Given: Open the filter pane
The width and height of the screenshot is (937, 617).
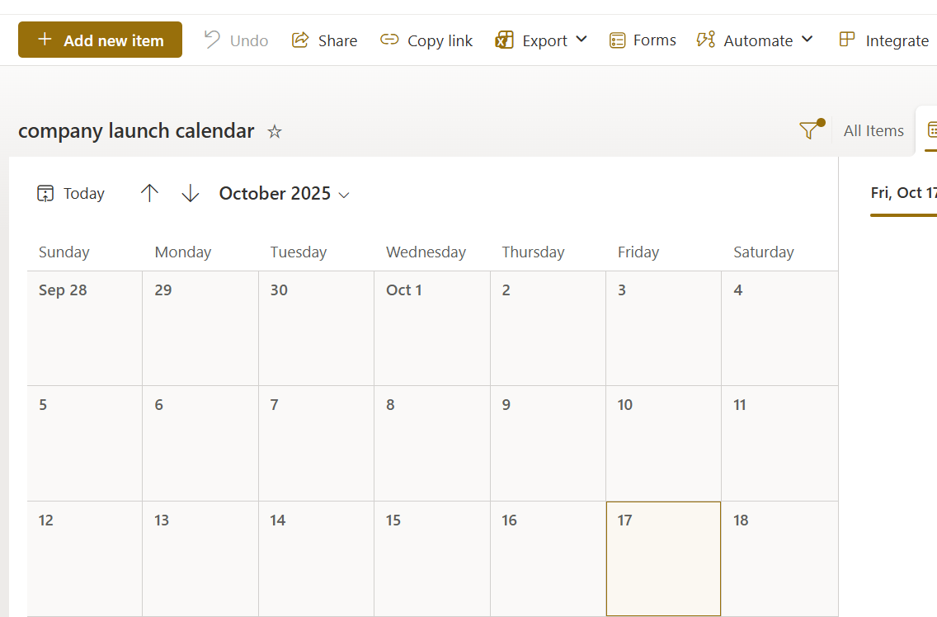Looking at the screenshot, I should click(x=809, y=130).
